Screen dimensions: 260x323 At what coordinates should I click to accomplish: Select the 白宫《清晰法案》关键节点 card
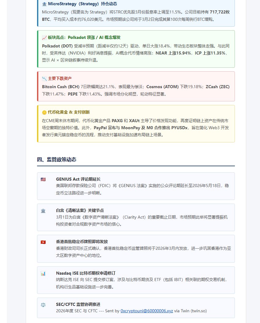136,217
